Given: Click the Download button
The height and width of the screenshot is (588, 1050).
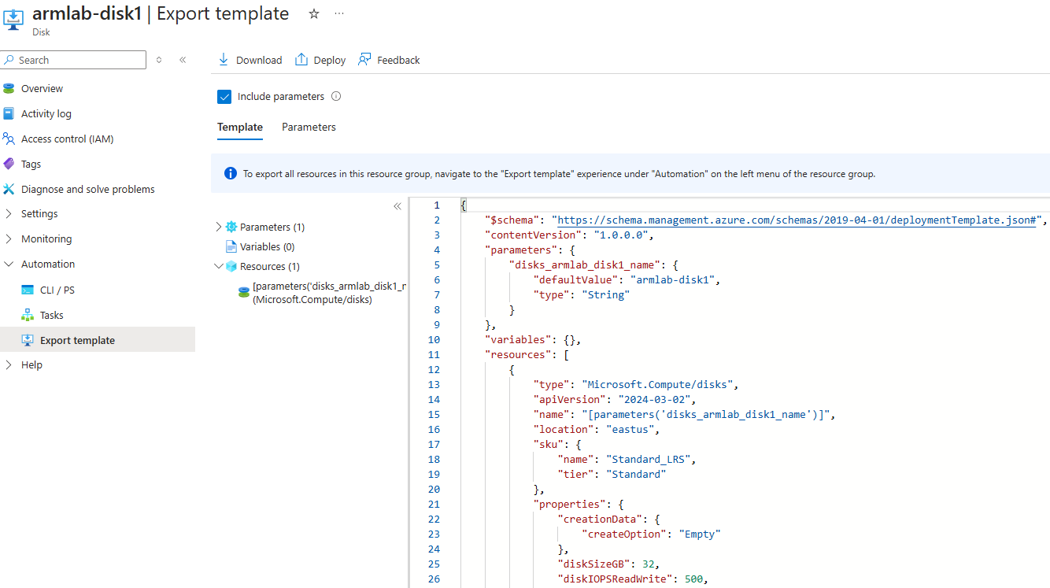Looking at the screenshot, I should pyautogui.click(x=250, y=60).
